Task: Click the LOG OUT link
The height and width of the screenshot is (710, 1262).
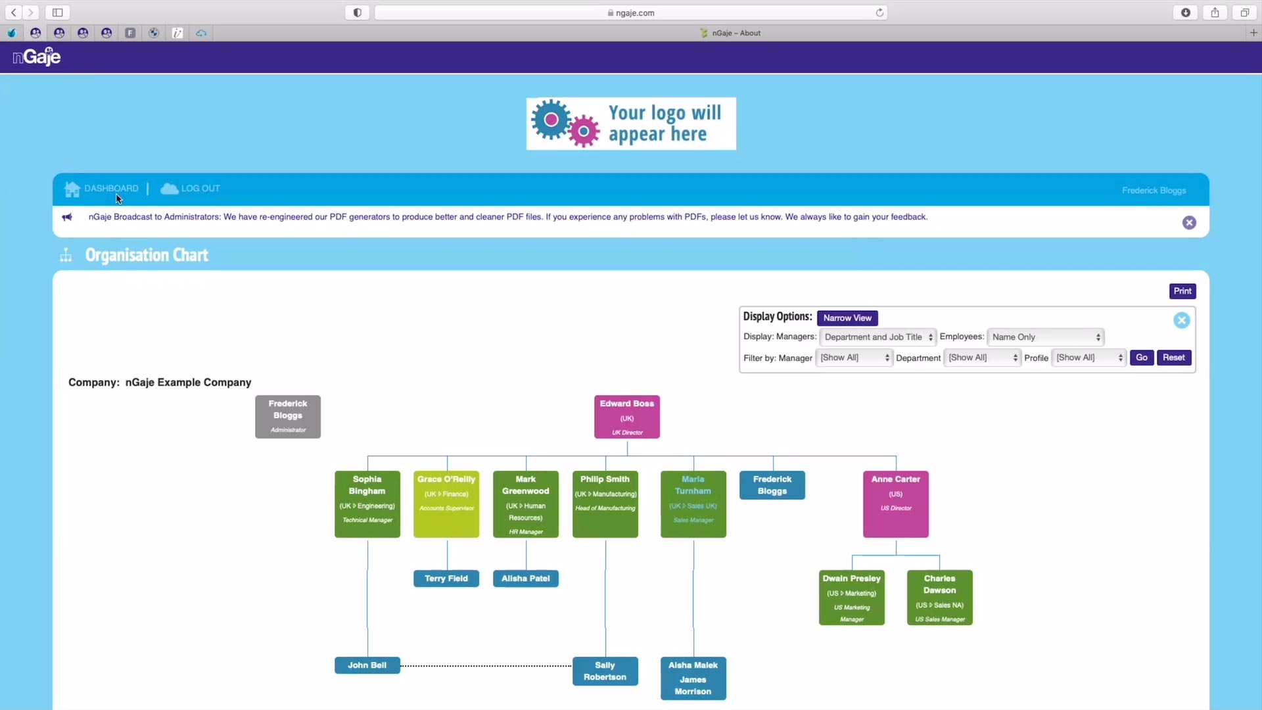Action: [200, 188]
